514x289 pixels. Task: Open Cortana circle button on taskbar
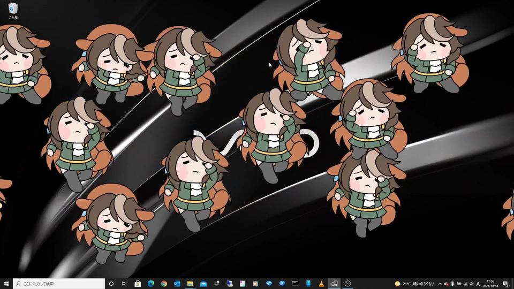[x=111, y=284]
